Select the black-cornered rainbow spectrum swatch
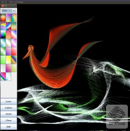Image resolution: width=130 pixels, height=131 pixels. pos(3,35)
